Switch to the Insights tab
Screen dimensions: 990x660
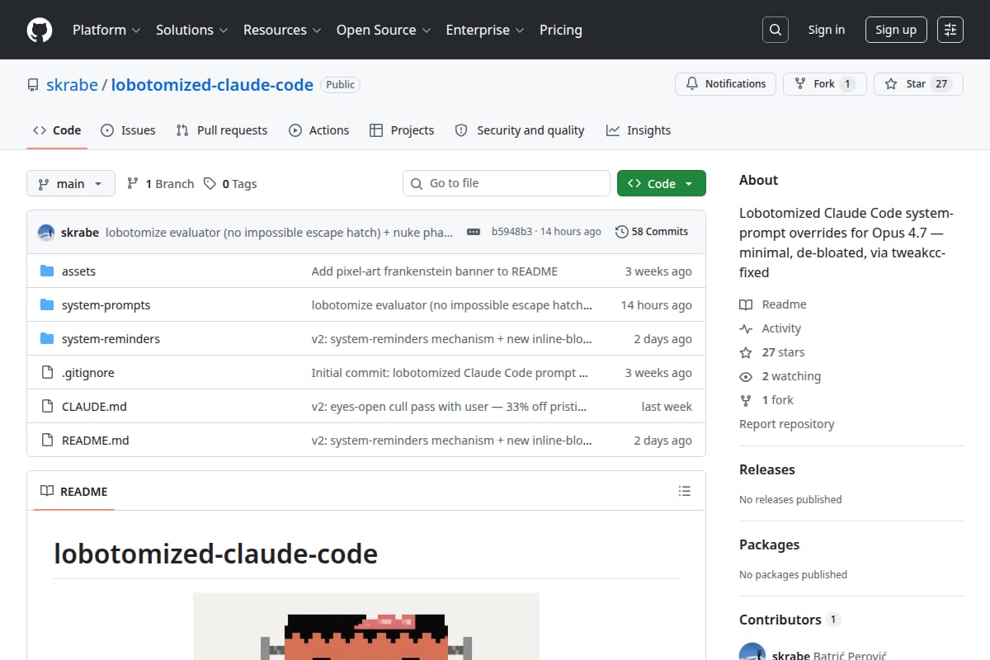click(x=639, y=130)
